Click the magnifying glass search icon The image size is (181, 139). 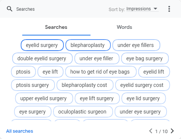click(x=10, y=9)
